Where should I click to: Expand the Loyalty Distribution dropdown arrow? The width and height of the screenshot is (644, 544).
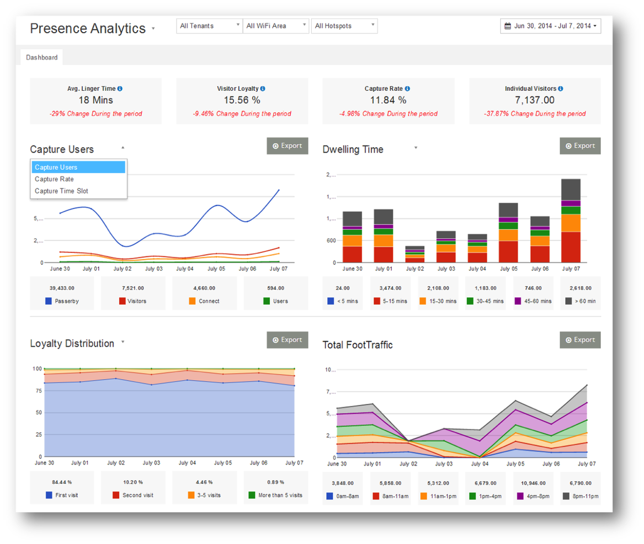point(123,342)
